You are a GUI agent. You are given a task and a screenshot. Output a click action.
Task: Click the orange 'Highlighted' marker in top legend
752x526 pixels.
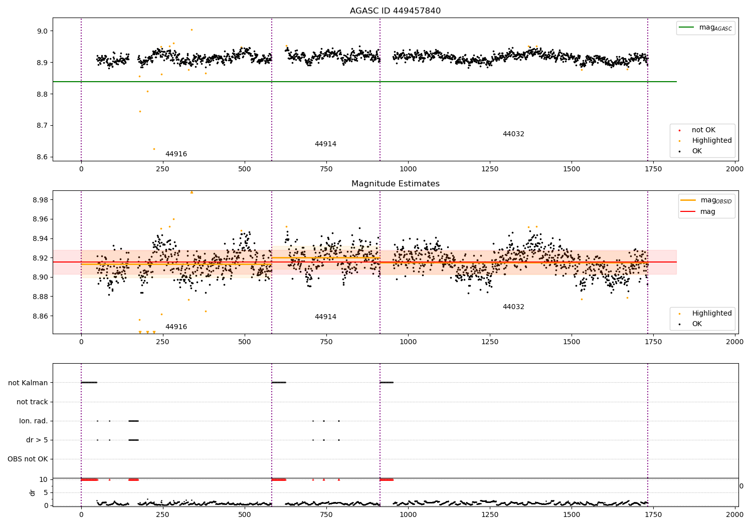click(680, 141)
